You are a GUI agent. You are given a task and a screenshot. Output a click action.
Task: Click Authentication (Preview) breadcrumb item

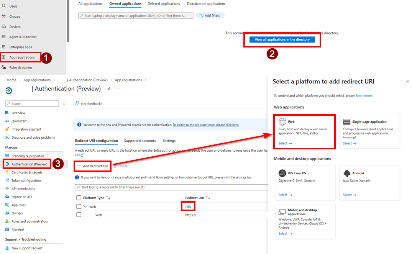click(88, 80)
